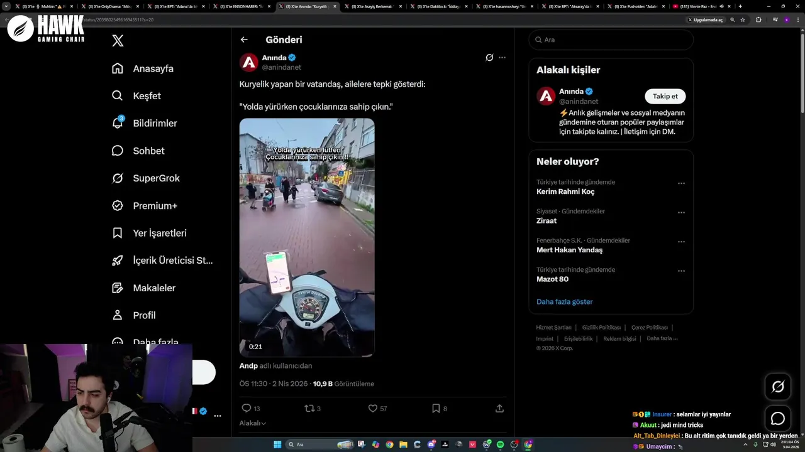This screenshot has height=452, width=805.
Task: Open the Mert Hakan Yandaş trend
Action: (569, 250)
